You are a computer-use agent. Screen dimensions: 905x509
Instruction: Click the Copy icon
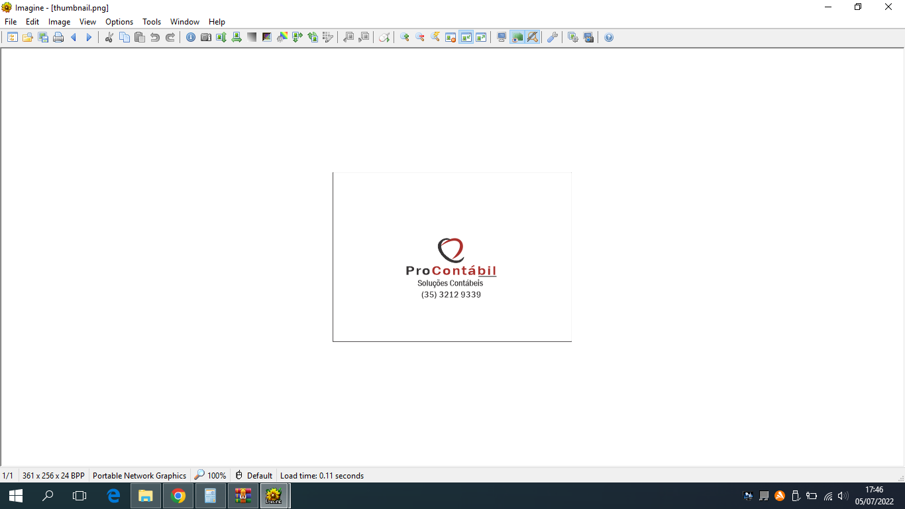[x=125, y=38]
